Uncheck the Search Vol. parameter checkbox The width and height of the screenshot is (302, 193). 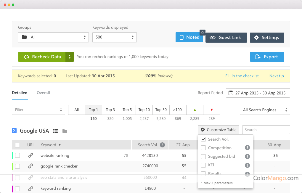[203, 139]
